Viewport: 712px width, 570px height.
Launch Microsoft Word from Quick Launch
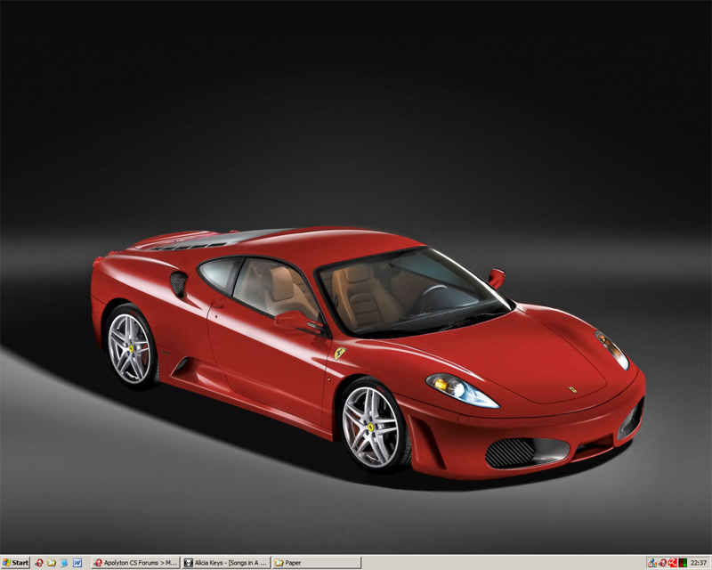click(77, 563)
